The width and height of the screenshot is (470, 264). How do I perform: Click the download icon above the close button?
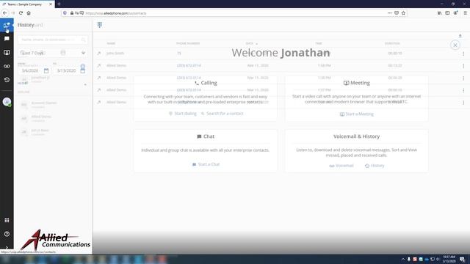click(x=460, y=36)
